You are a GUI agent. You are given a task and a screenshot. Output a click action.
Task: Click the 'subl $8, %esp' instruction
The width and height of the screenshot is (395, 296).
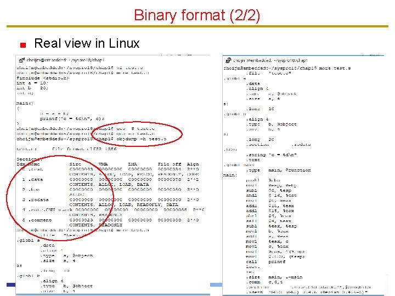pyautogui.click(x=268, y=190)
